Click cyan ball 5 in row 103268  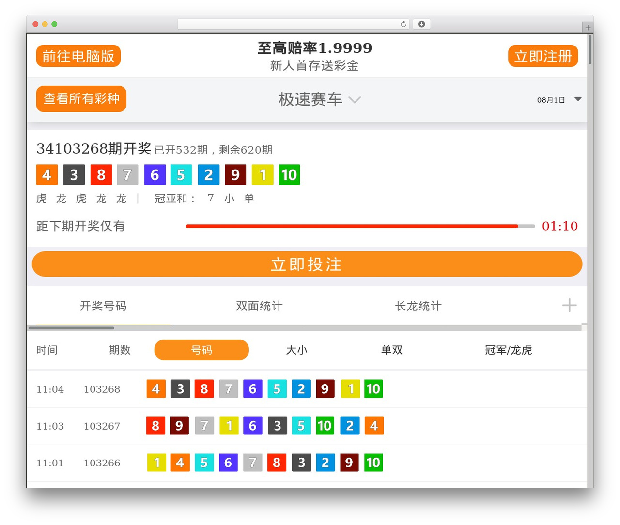pos(277,389)
